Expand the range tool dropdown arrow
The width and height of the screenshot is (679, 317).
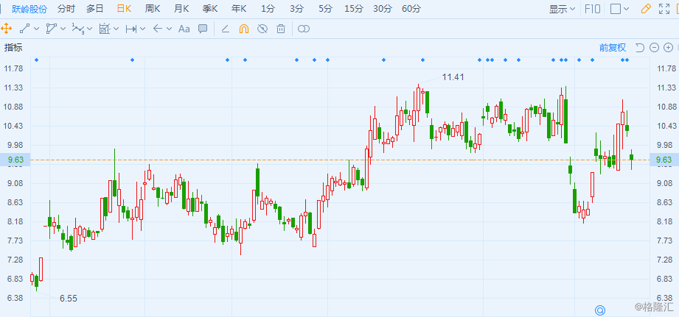(x=143, y=29)
